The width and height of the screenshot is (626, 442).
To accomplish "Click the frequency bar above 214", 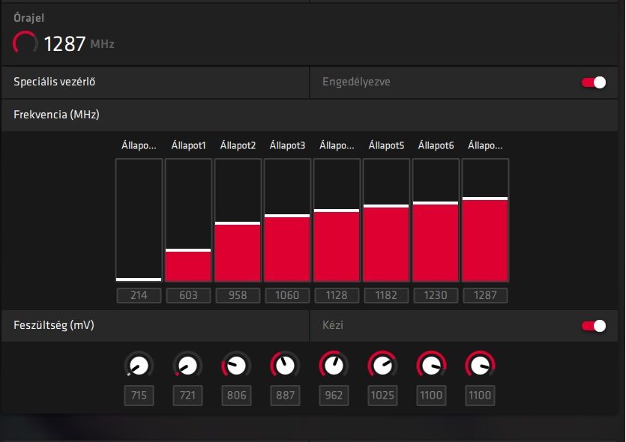I will [x=139, y=220].
